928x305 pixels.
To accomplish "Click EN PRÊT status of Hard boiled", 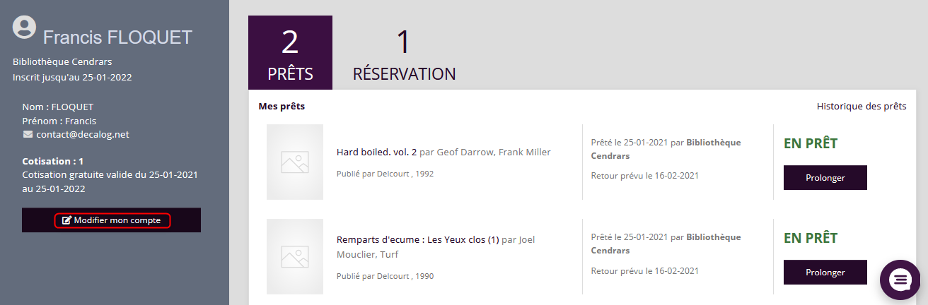I will 811,143.
